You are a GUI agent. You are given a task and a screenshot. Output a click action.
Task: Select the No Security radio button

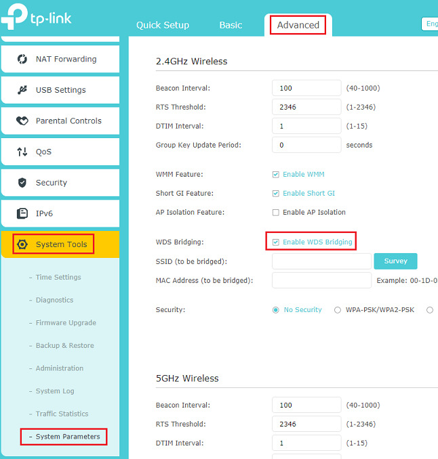(x=275, y=310)
